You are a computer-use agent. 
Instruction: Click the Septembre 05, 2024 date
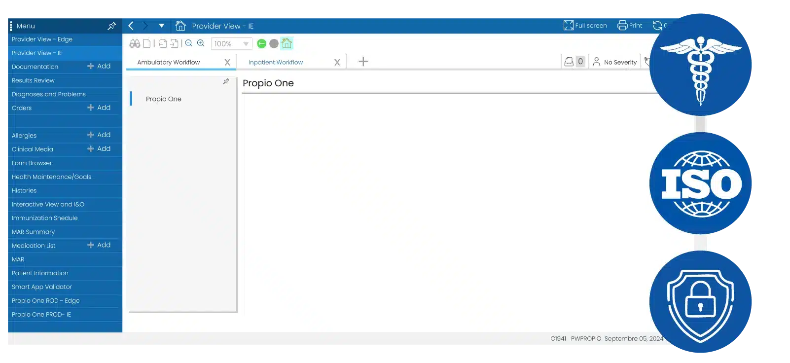click(634, 339)
